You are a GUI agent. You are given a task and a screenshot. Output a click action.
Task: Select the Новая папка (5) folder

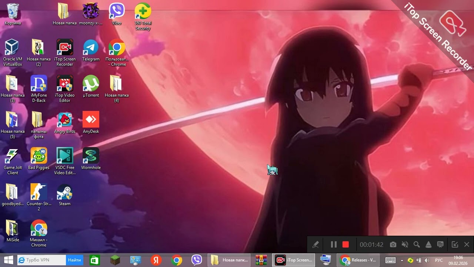click(x=13, y=125)
